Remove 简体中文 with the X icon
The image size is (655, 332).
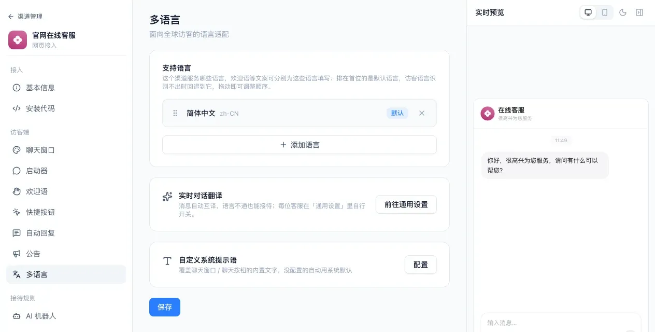pyautogui.click(x=422, y=113)
